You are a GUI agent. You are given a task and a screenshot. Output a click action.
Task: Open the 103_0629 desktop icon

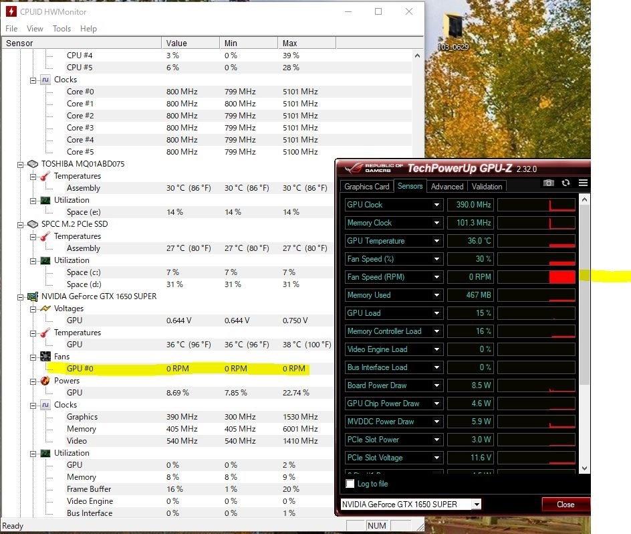[x=453, y=32]
